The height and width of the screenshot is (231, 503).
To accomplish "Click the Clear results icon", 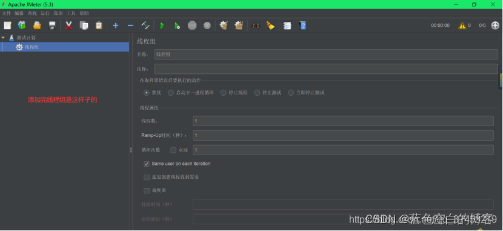I will 224,25.
